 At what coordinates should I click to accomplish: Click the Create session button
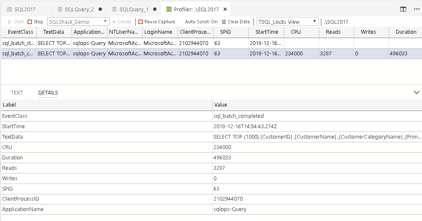(122, 22)
